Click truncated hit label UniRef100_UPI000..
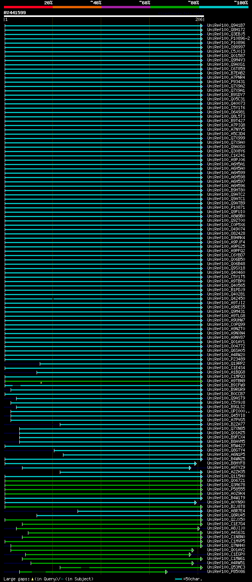This screenshot has width=252, height=582. [x=228, y=411]
